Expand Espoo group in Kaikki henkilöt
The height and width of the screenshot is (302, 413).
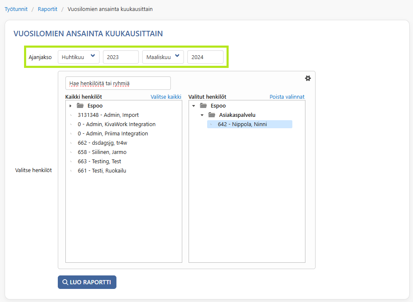point(70,106)
